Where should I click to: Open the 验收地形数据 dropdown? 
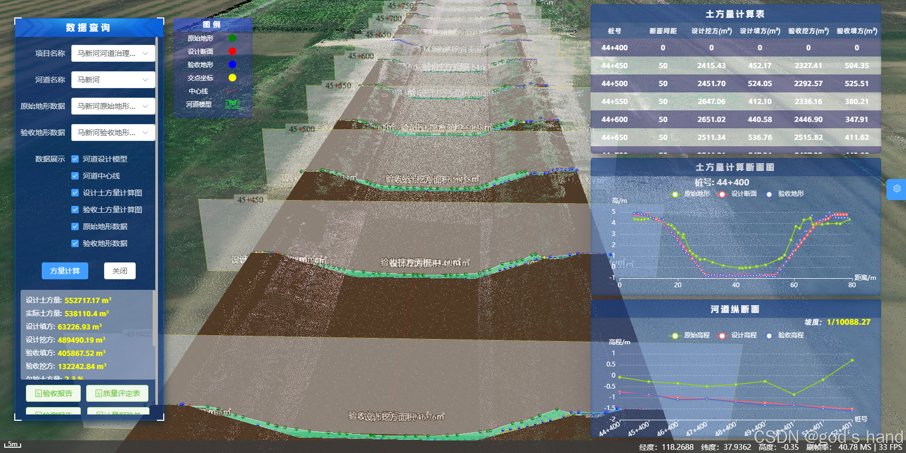tap(113, 133)
